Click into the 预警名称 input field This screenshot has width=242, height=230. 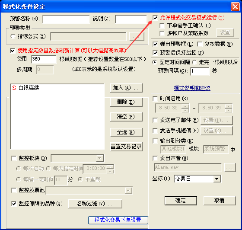pos(66,19)
